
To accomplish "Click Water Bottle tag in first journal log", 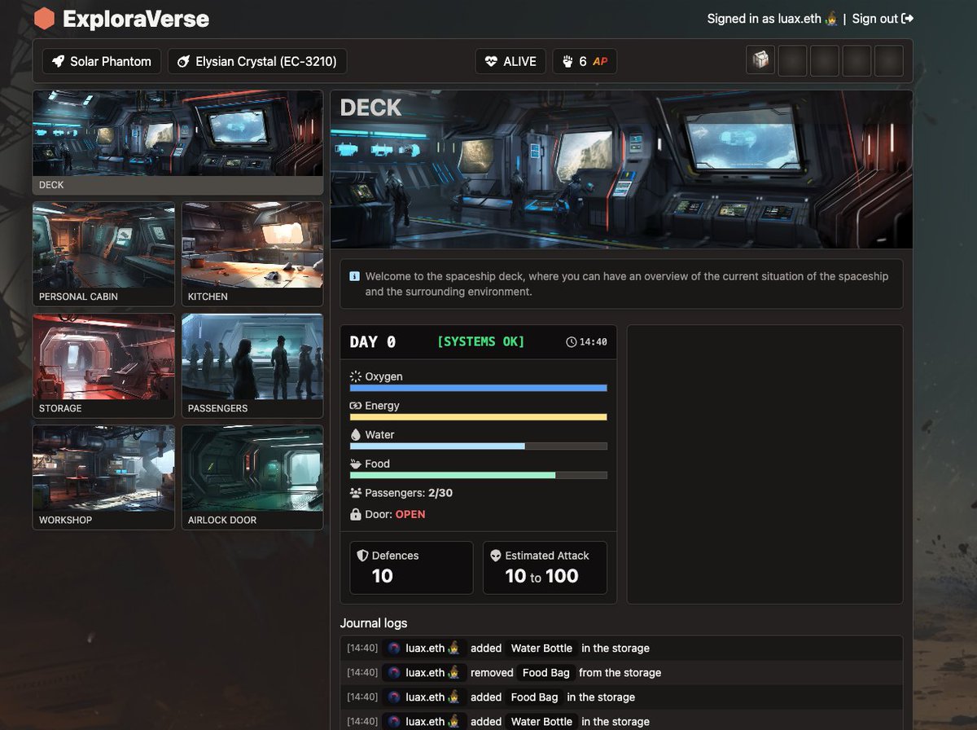I will click(541, 649).
